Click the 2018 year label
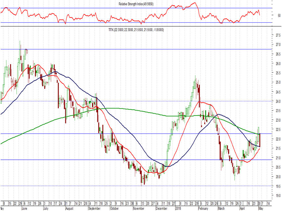This screenshot has width=282, height=211. tap(178, 208)
